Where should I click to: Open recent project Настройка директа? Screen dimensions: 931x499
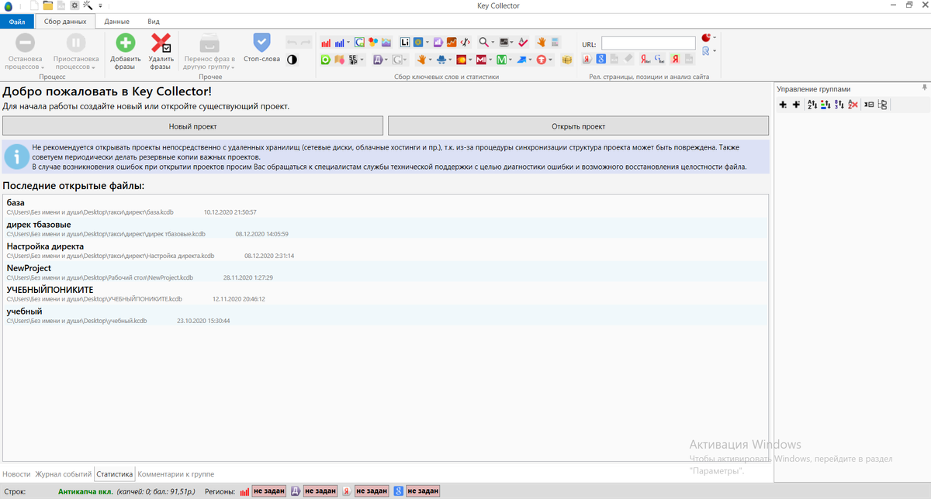386,250
